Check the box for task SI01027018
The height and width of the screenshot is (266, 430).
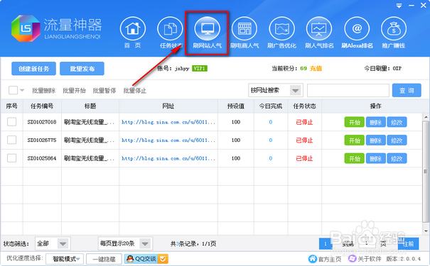pyautogui.click(x=12, y=122)
